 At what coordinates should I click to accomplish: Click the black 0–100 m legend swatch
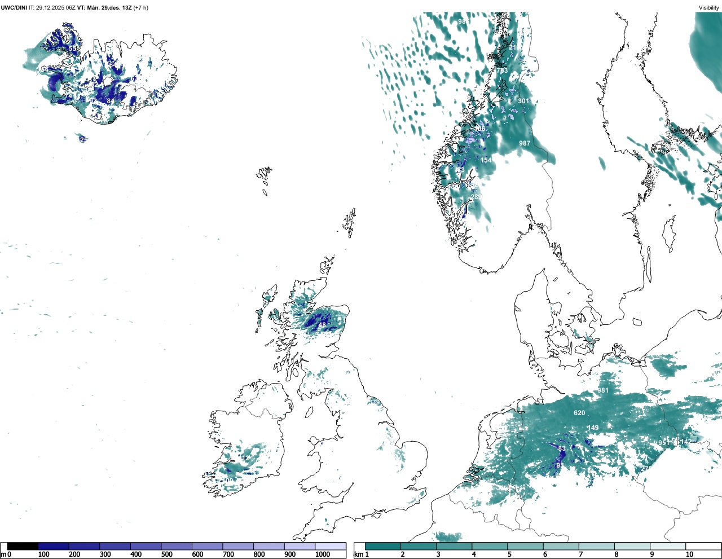(23, 546)
